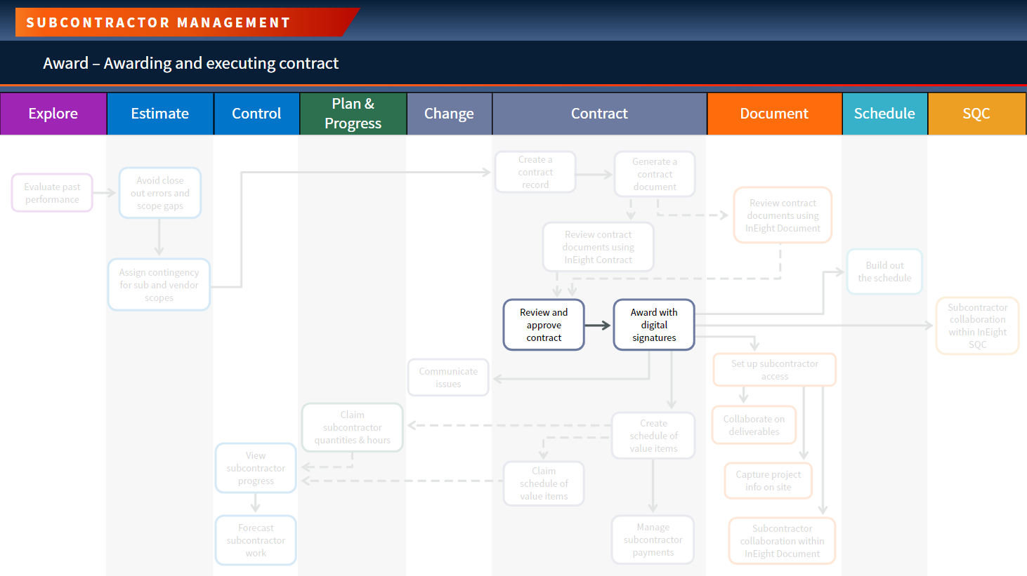
Task: Open the Plan & Progress tab
Action: tap(353, 114)
